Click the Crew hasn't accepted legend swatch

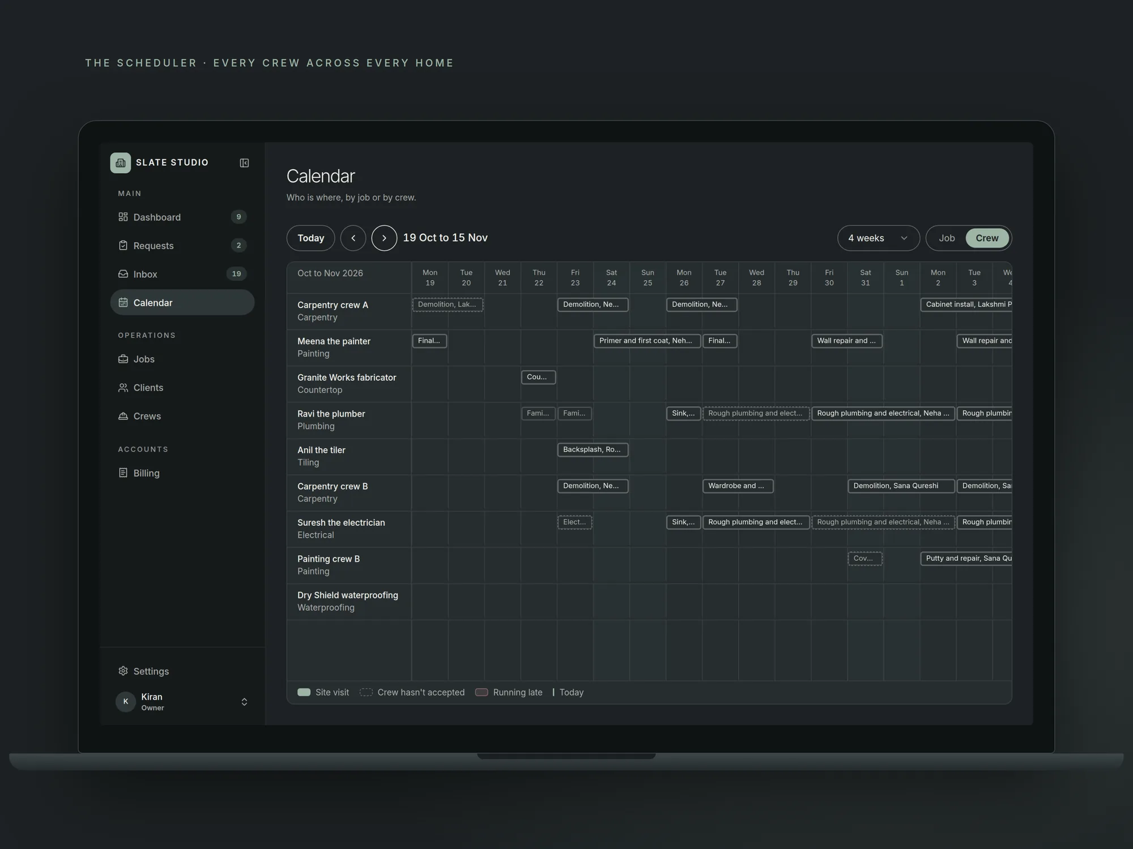coord(366,692)
